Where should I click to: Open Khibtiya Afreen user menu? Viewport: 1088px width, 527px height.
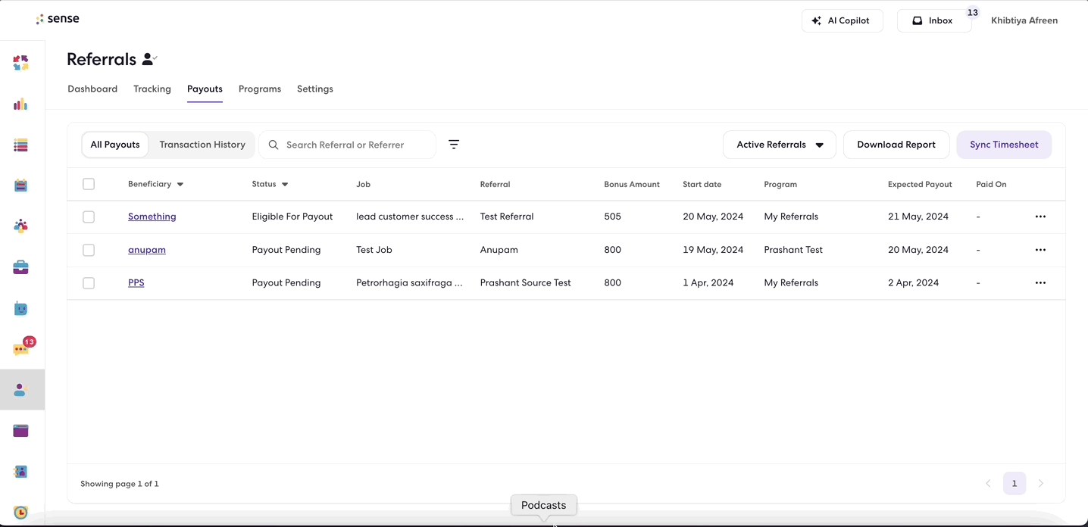click(x=1024, y=20)
